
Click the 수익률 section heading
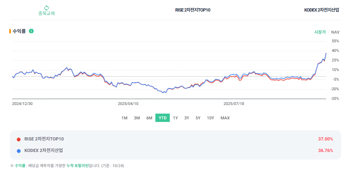tap(19, 31)
